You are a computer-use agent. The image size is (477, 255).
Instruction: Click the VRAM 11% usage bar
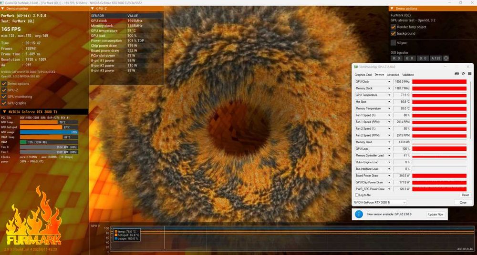click(49, 142)
